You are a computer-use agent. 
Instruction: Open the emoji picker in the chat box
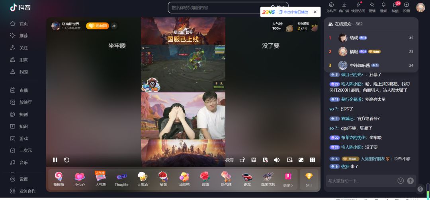point(401,181)
